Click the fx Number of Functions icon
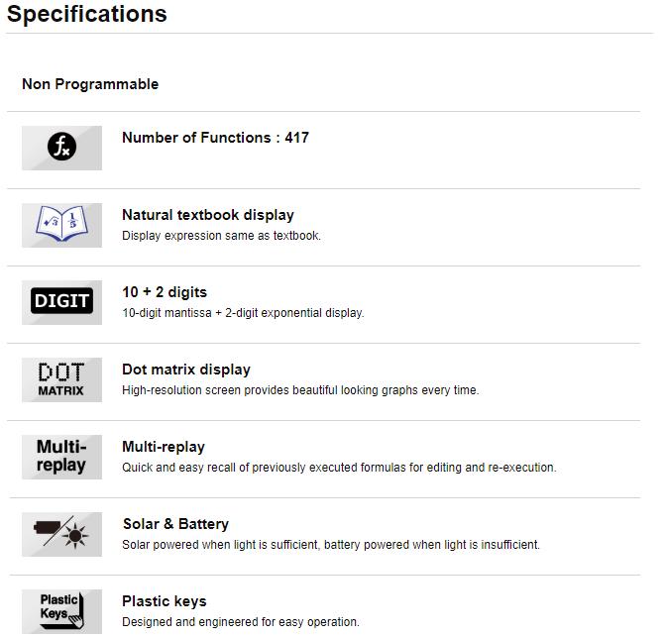This screenshot has height=637, width=666. point(62,148)
